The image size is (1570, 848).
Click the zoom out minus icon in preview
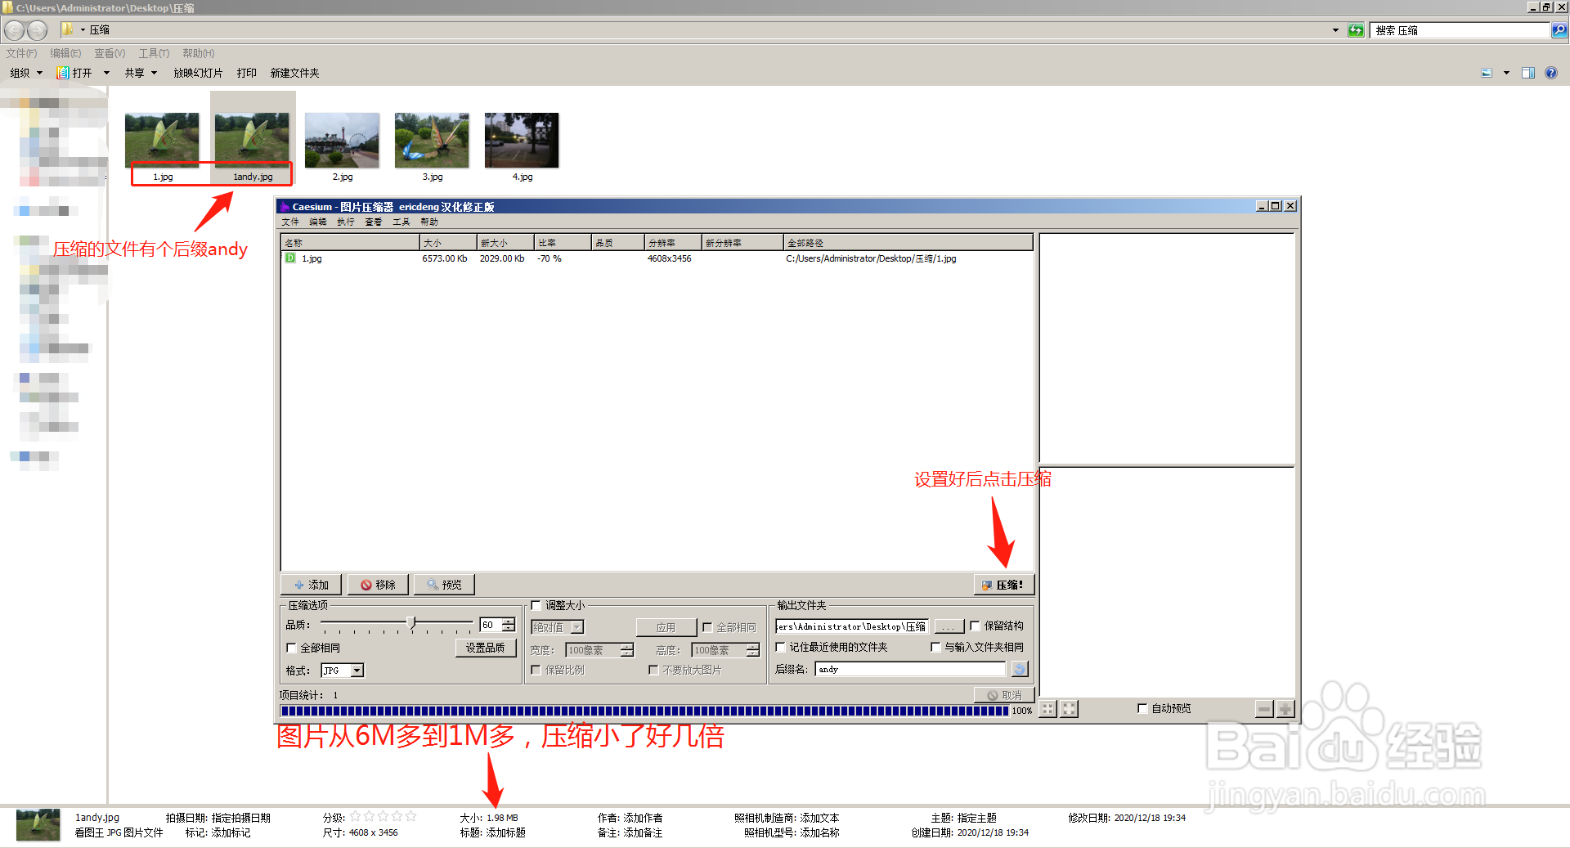1264,709
